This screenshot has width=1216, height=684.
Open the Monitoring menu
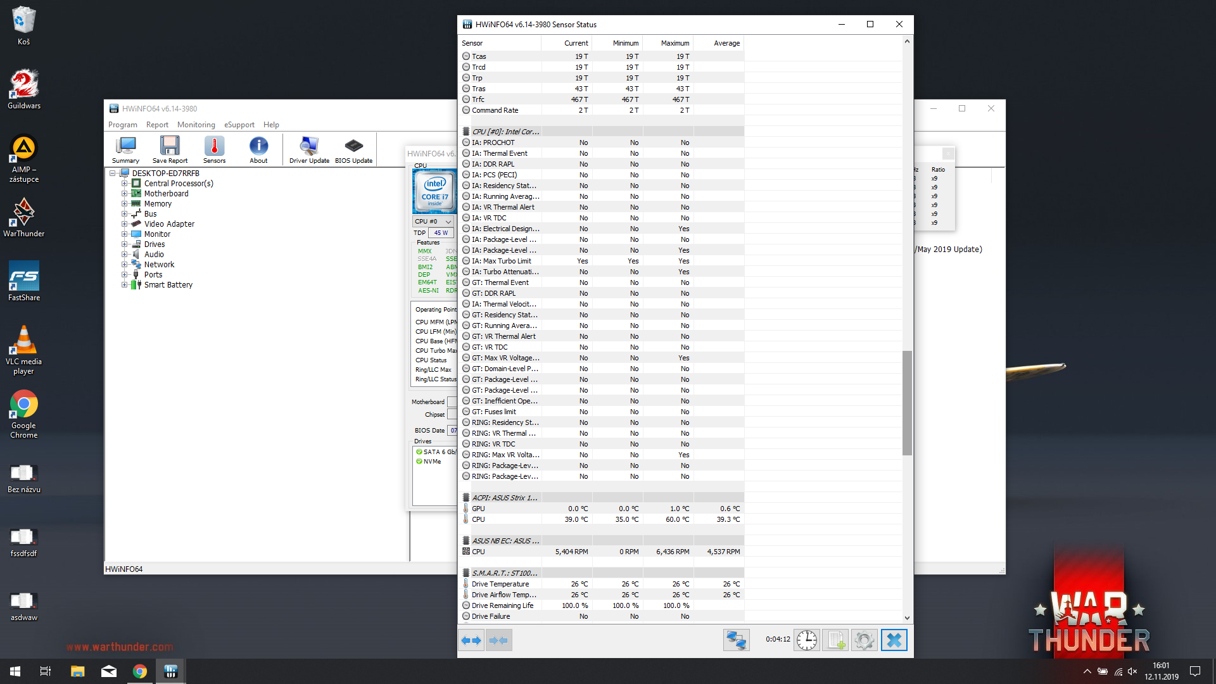tap(196, 125)
